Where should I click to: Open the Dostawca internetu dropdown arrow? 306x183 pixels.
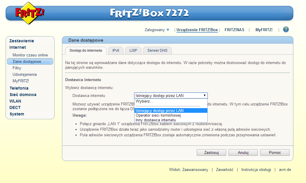pos(204,95)
